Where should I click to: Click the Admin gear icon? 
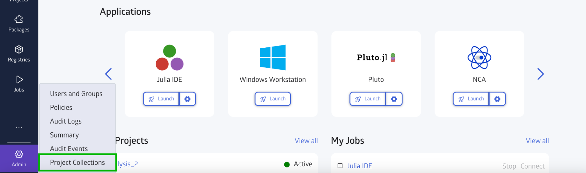point(19,155)
